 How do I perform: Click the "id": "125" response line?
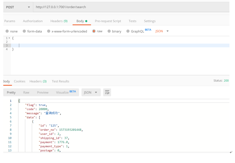(49, 126)
